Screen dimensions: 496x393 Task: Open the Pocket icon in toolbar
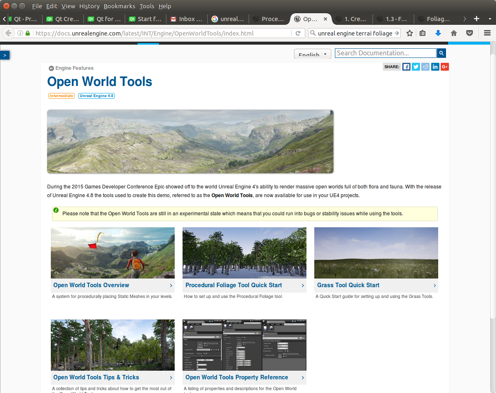pos(470,33)
